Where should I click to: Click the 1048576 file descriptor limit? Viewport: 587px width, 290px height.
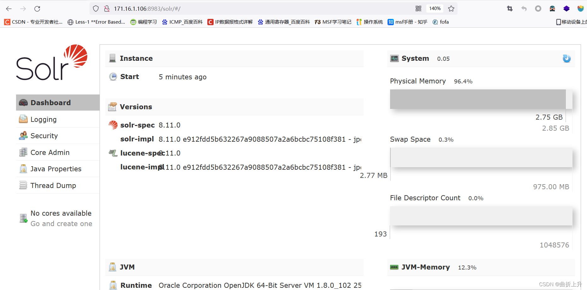pyautogui.click(x=555, y=245)
